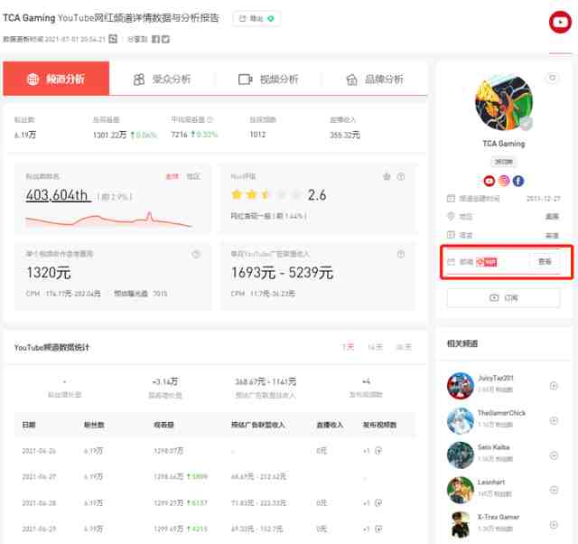Share the report via the Twitter icon
This screenshot has height=544, width=578.
coord(165,39)
